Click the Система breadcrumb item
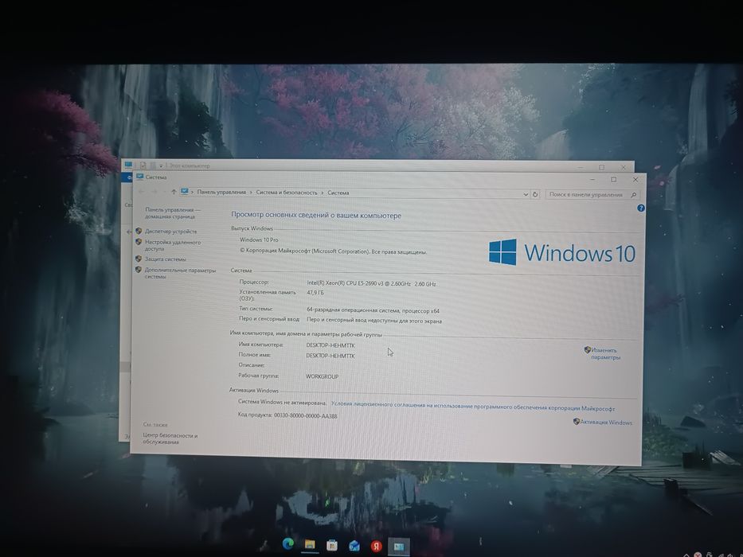Screen dimensions: 743x557 point(338,193)
